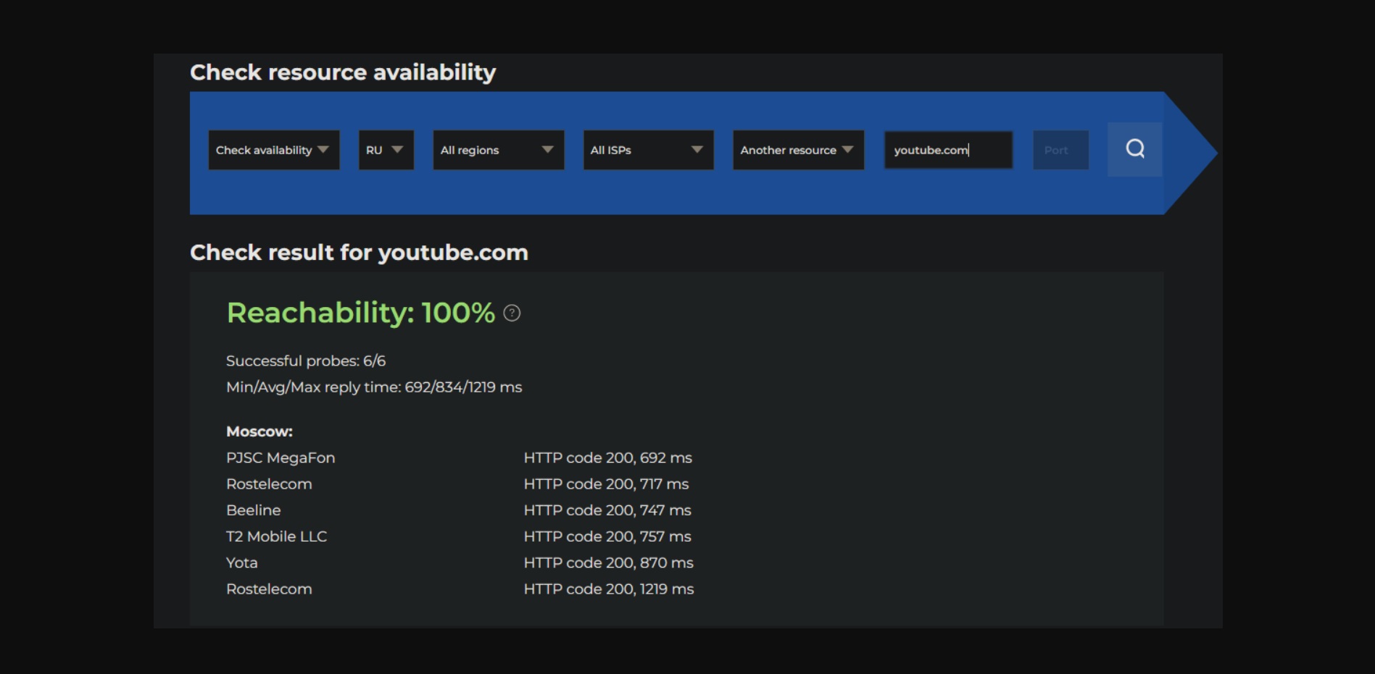Click the youtube.com address input field
1375x674 pixels.
(x=949, y=150)
